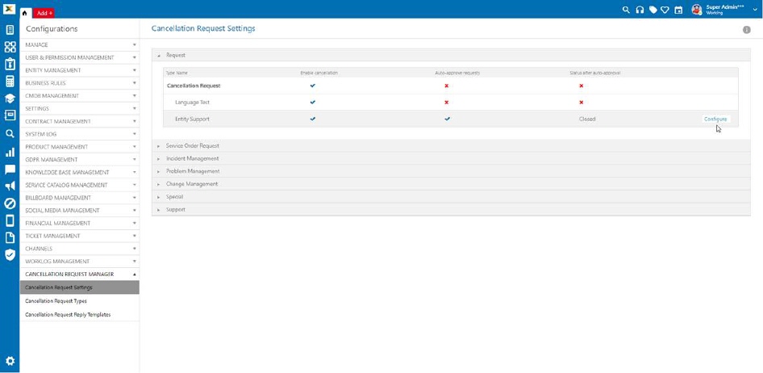Viewport: 763px width, 373px height.
Task: Open the tag icon in header
Action: pos(653,10)
